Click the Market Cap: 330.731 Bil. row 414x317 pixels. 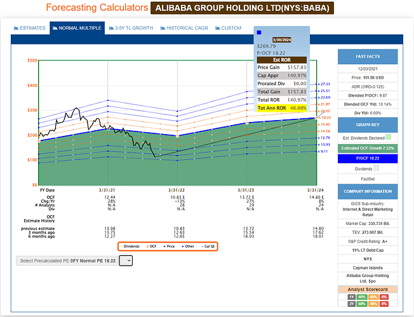368,224
